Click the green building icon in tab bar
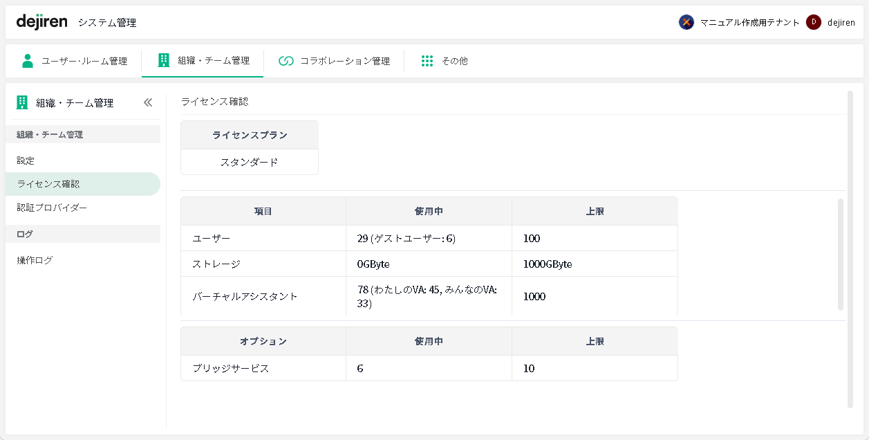This screenshot has height=440, width=869. point(164,60)
